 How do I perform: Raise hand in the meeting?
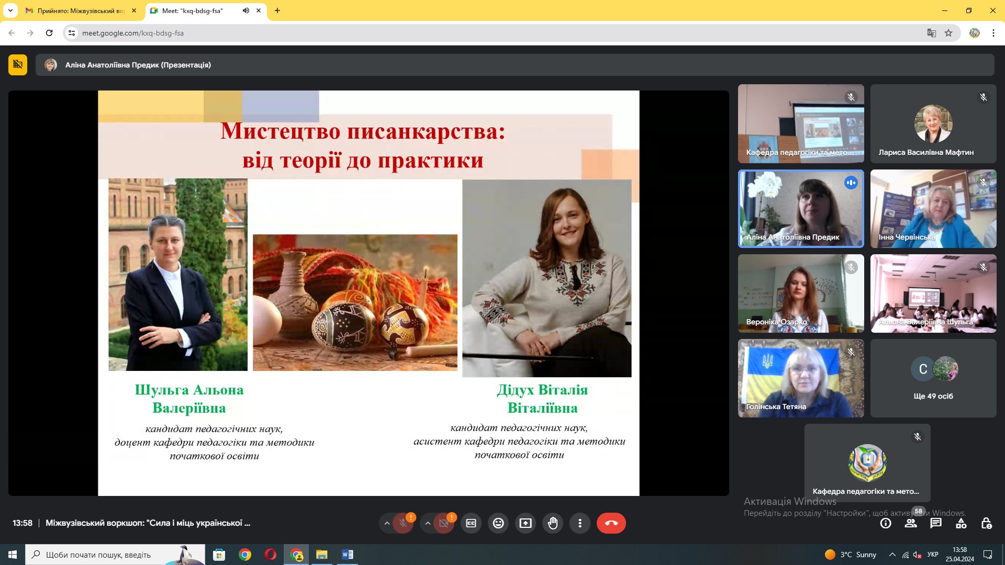point(553,523)
